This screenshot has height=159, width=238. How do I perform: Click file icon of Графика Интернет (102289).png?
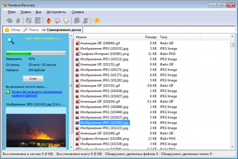77,139
